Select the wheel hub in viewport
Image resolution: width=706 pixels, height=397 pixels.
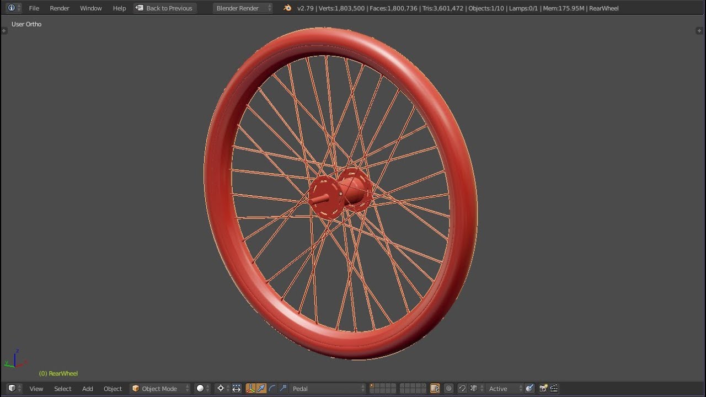click(x=340, y=194)
